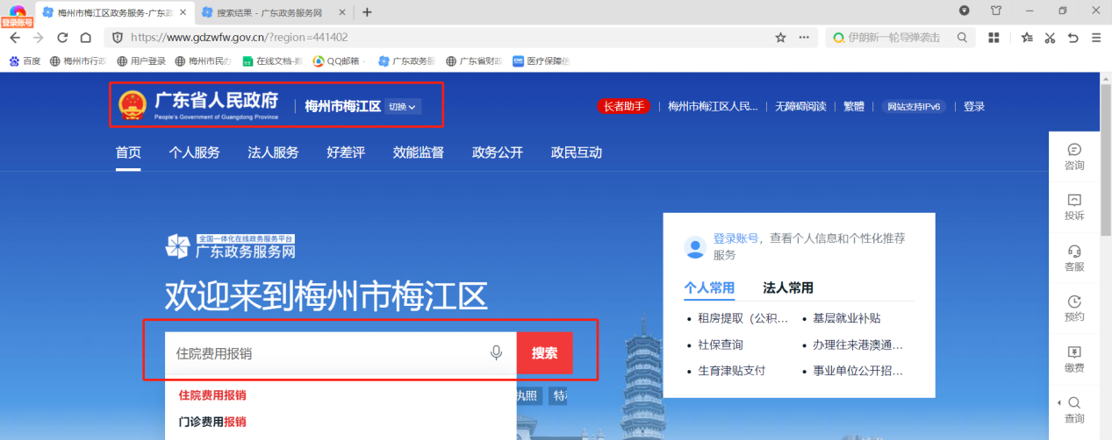1112x440 pixels.
Task: Open a new tab with plus button
Action: click(367, 12)
